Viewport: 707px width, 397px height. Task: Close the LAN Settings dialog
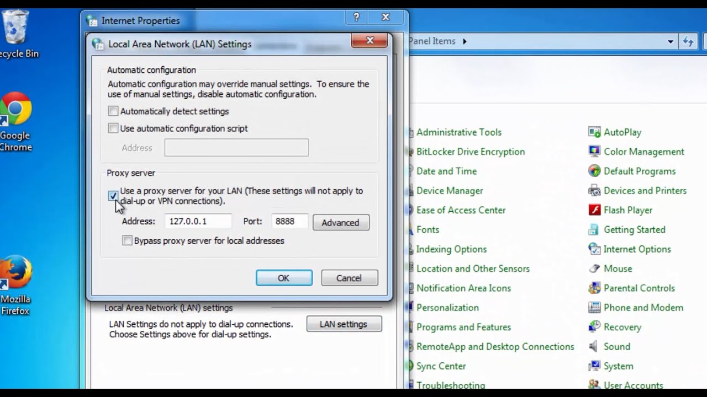click(370, 40)
